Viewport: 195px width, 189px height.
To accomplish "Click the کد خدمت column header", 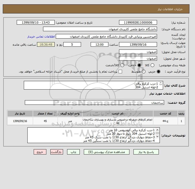I will coord(165,113).
